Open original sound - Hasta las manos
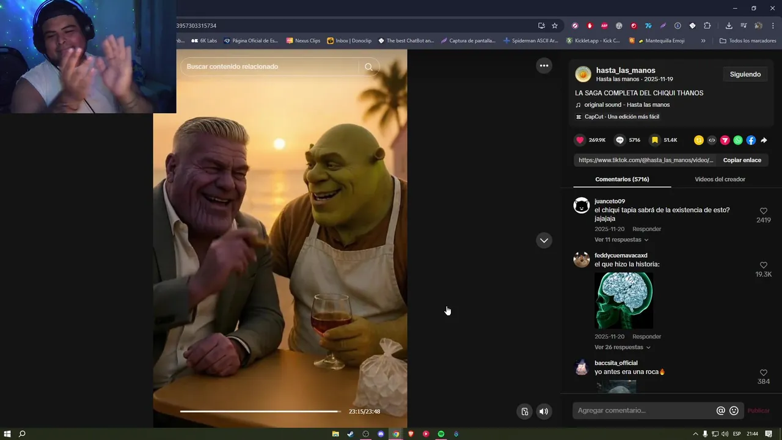 tap(627, 105)
